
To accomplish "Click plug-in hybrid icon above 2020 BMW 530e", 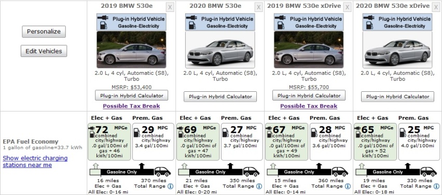I will [220, 22].
